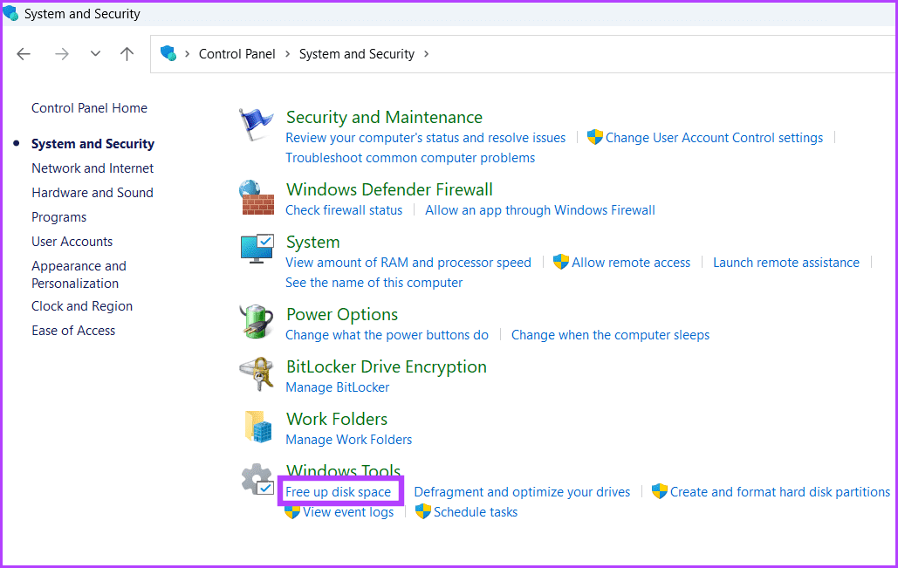Open Change what the power buttons do

[x=387, y=335]
